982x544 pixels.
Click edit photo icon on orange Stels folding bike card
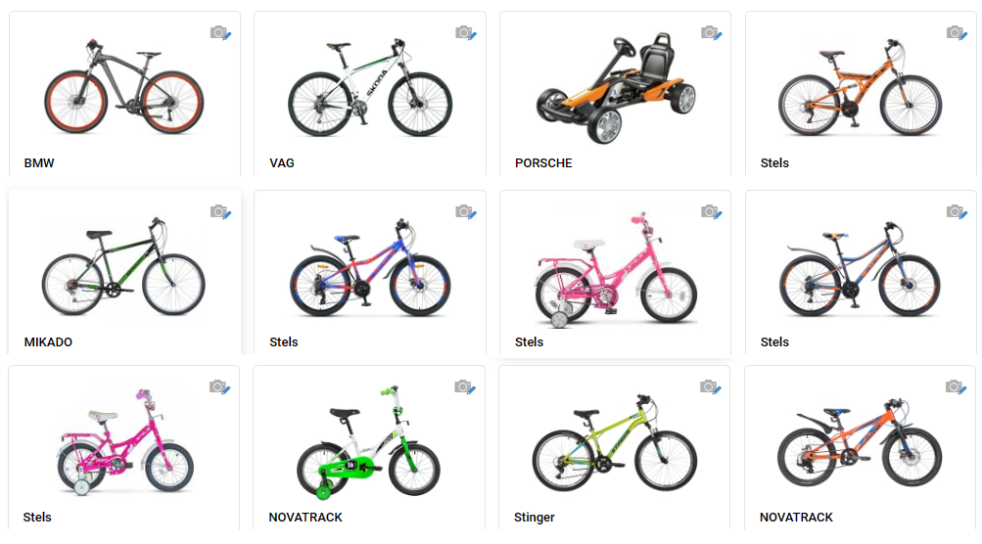coord(957,32)
